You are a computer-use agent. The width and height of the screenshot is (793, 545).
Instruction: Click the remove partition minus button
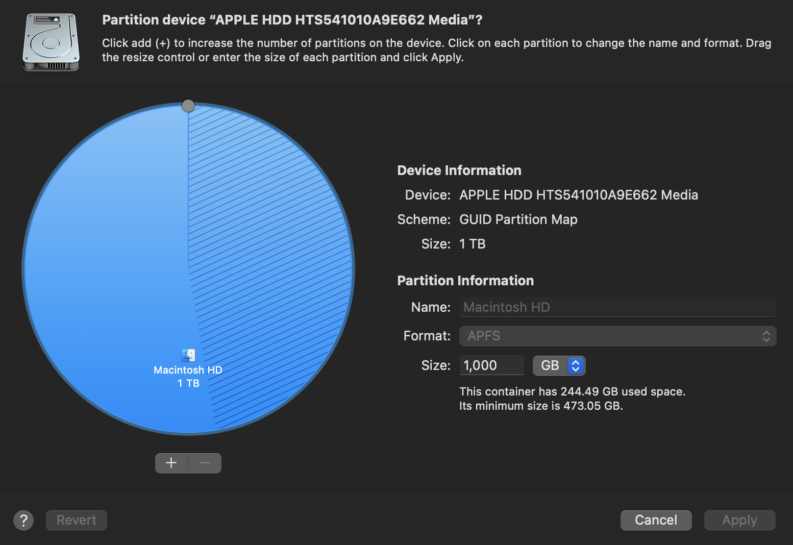(x=205, y=463)
